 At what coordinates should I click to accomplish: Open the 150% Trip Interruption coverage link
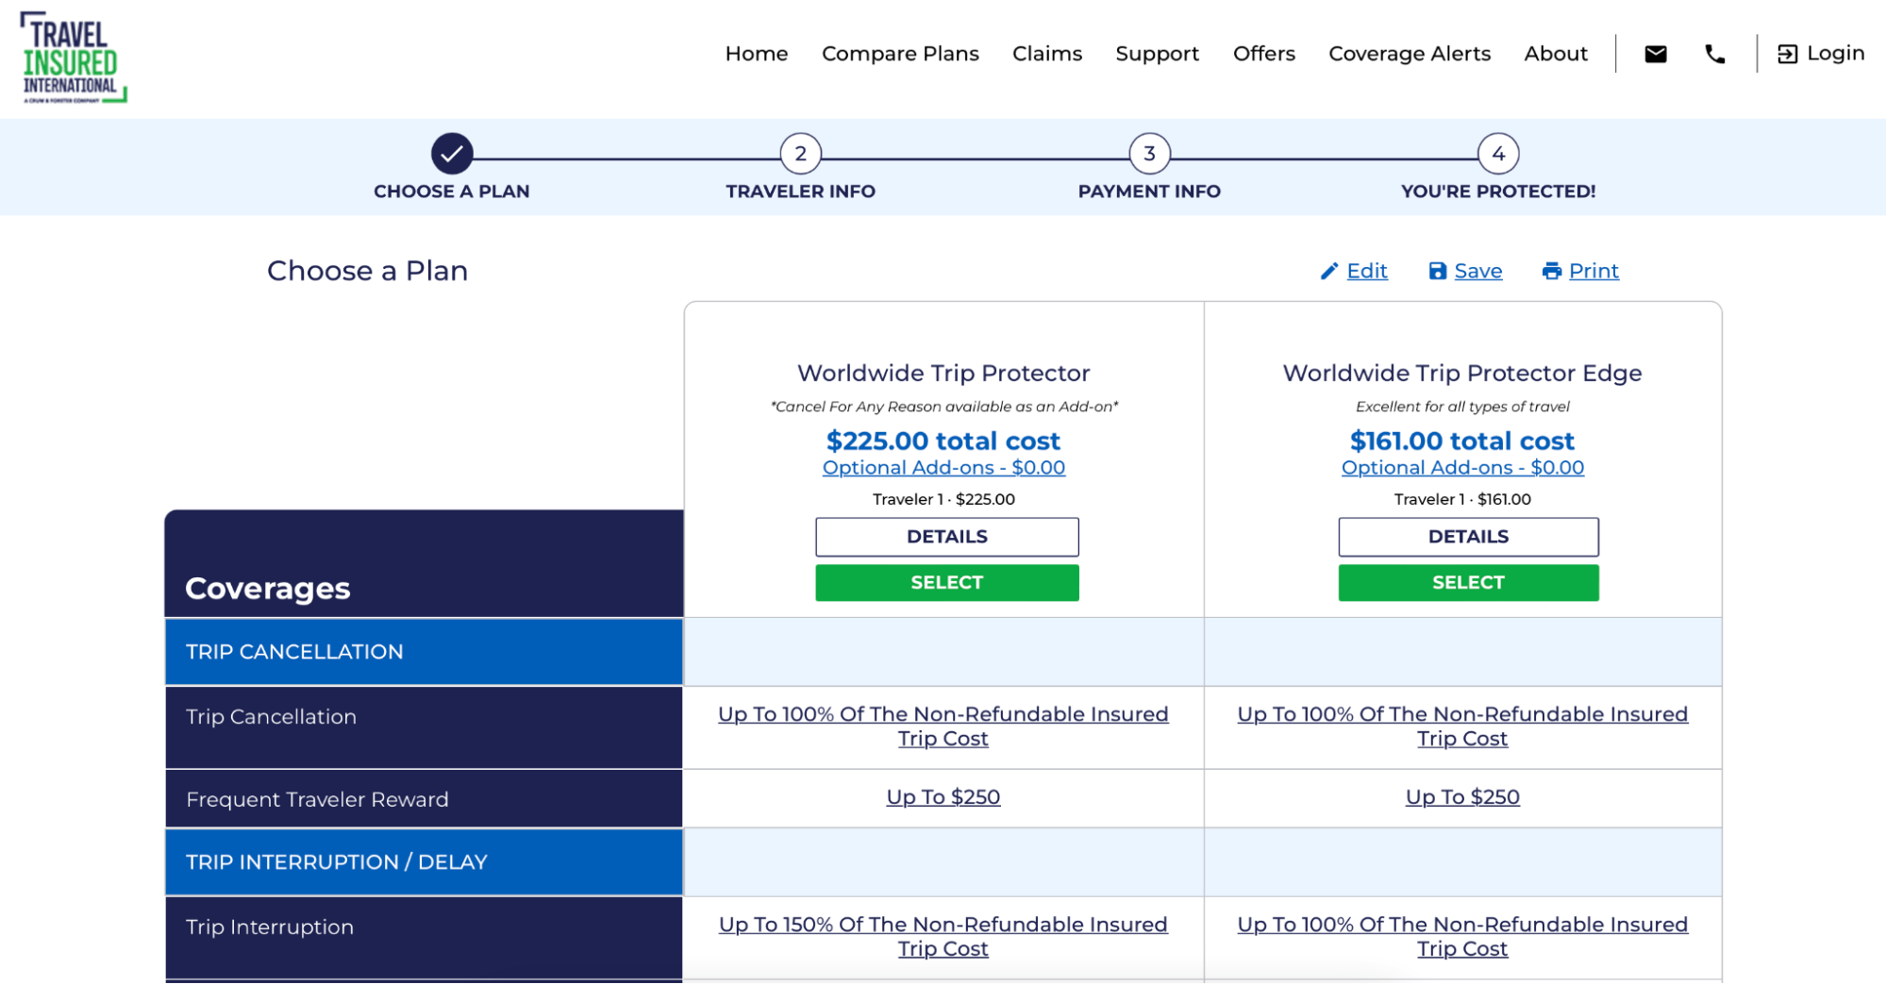coord(943,926)
